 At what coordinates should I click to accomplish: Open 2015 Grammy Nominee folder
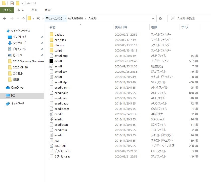26,61
